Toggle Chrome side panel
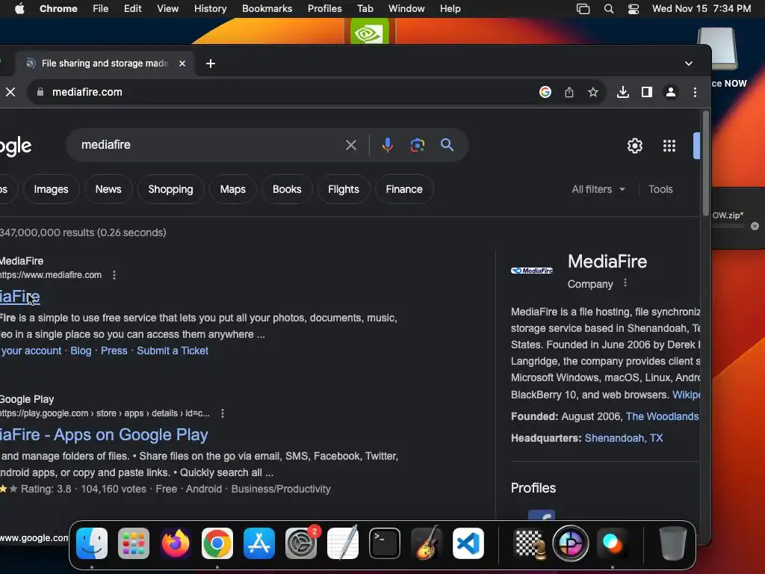 [x=646, y=92]
